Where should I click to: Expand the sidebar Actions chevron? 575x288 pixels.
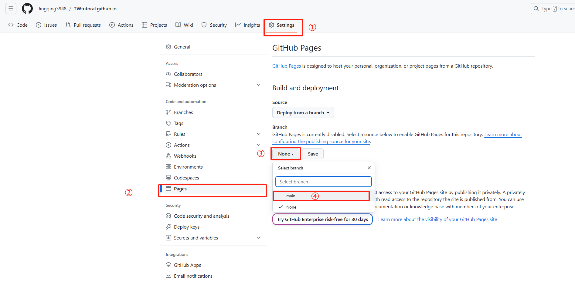pos(259,145)
